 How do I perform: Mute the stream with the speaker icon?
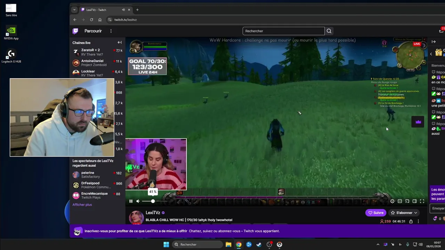(x=138, y=201)
